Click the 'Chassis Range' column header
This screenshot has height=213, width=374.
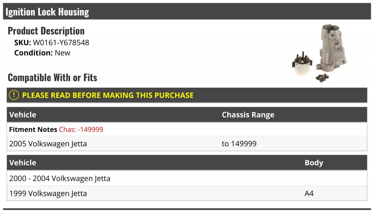248,115
